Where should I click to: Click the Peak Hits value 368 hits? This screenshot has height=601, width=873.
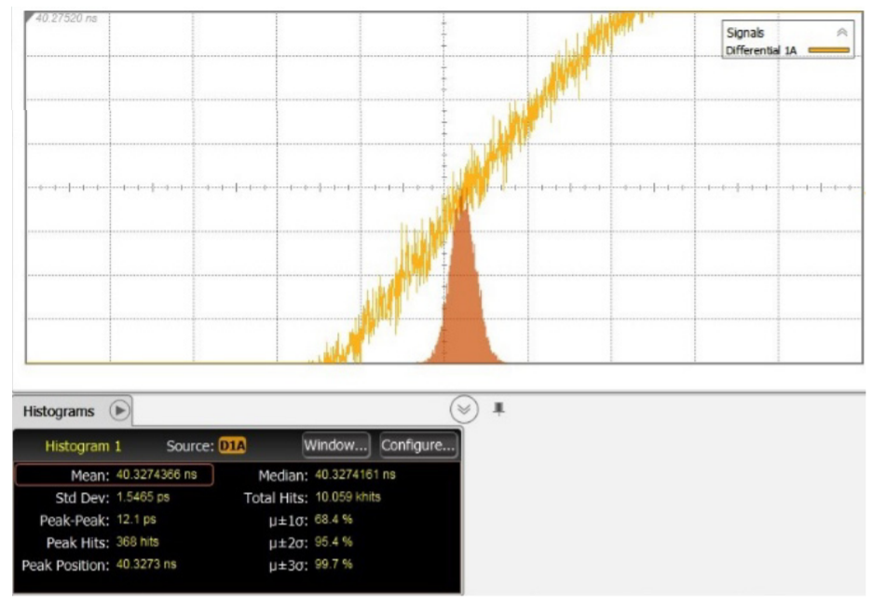click(138, 542)
